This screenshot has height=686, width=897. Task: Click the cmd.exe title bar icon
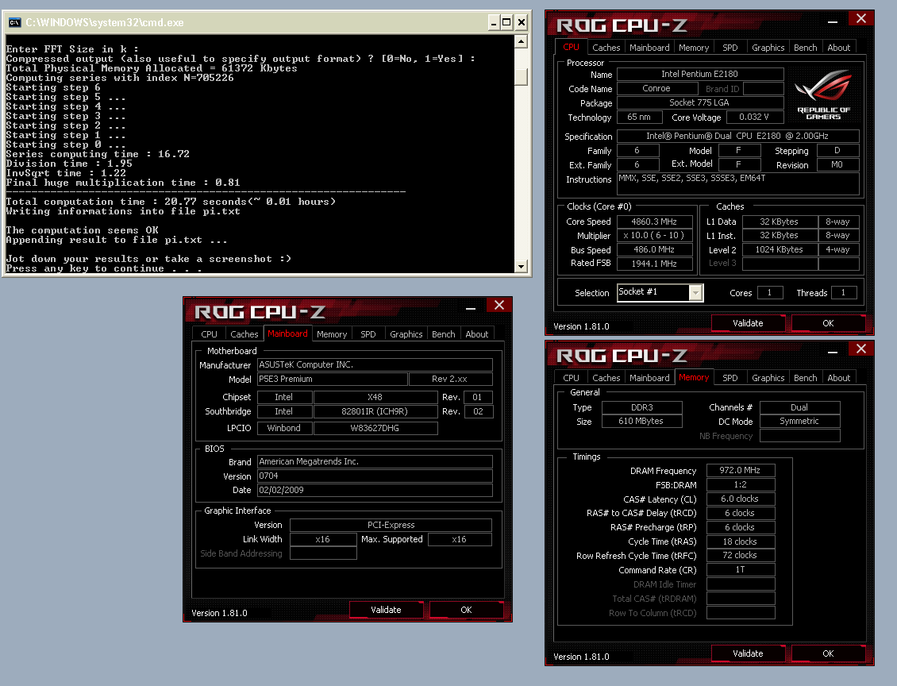pyautogui.click(x=14, y=22)
